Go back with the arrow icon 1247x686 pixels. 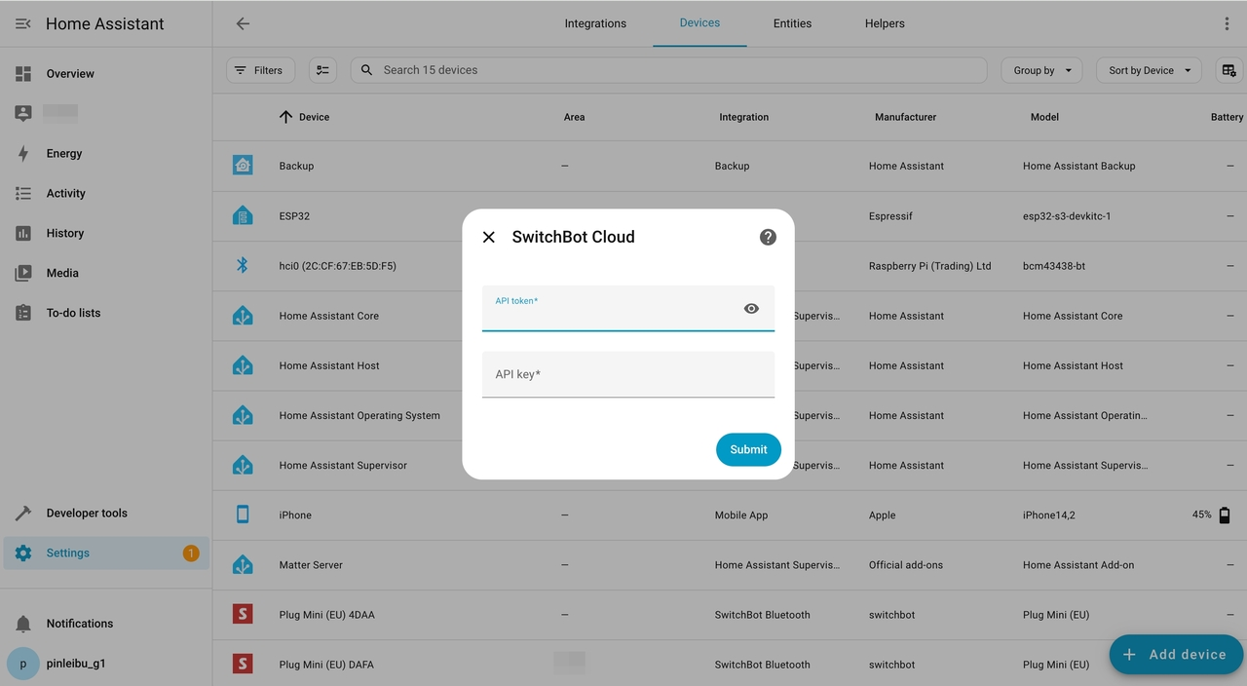(243, 23)
